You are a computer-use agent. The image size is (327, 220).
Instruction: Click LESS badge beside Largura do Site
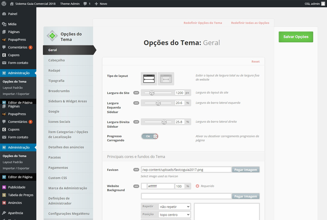[136, 93]
